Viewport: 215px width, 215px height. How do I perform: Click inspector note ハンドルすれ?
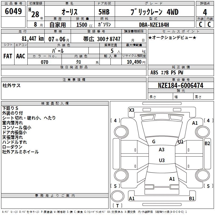(x=15, y=142)
